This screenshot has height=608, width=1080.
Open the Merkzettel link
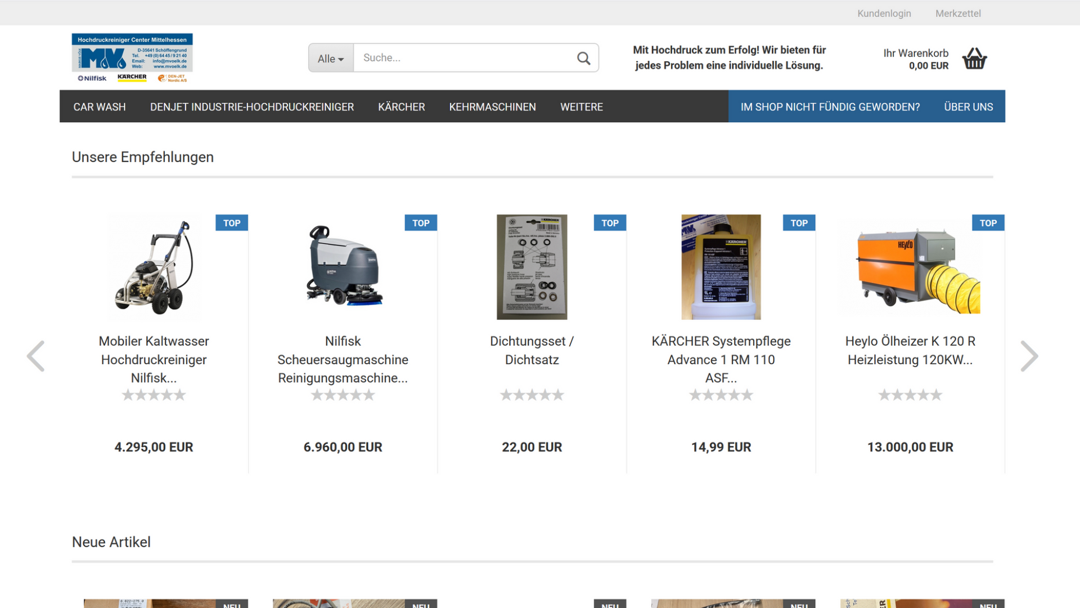pos(958,14)
